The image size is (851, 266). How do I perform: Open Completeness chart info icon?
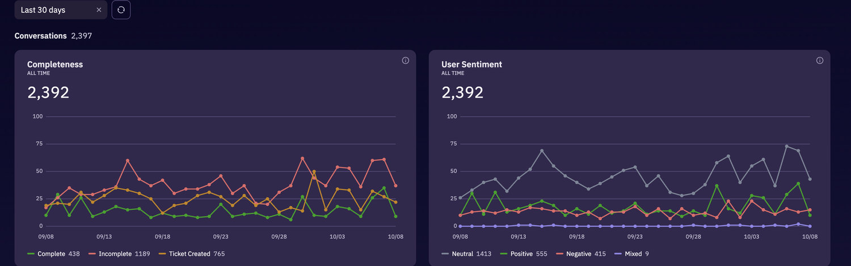(406, 61)
